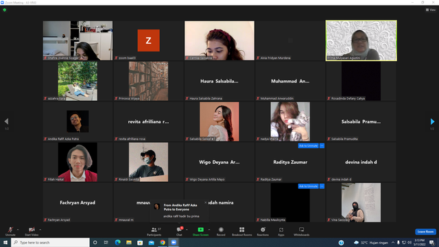Open the View layout menu
Image resolution: width=439 pixels, height=247 pixels.
click(431, 10)
